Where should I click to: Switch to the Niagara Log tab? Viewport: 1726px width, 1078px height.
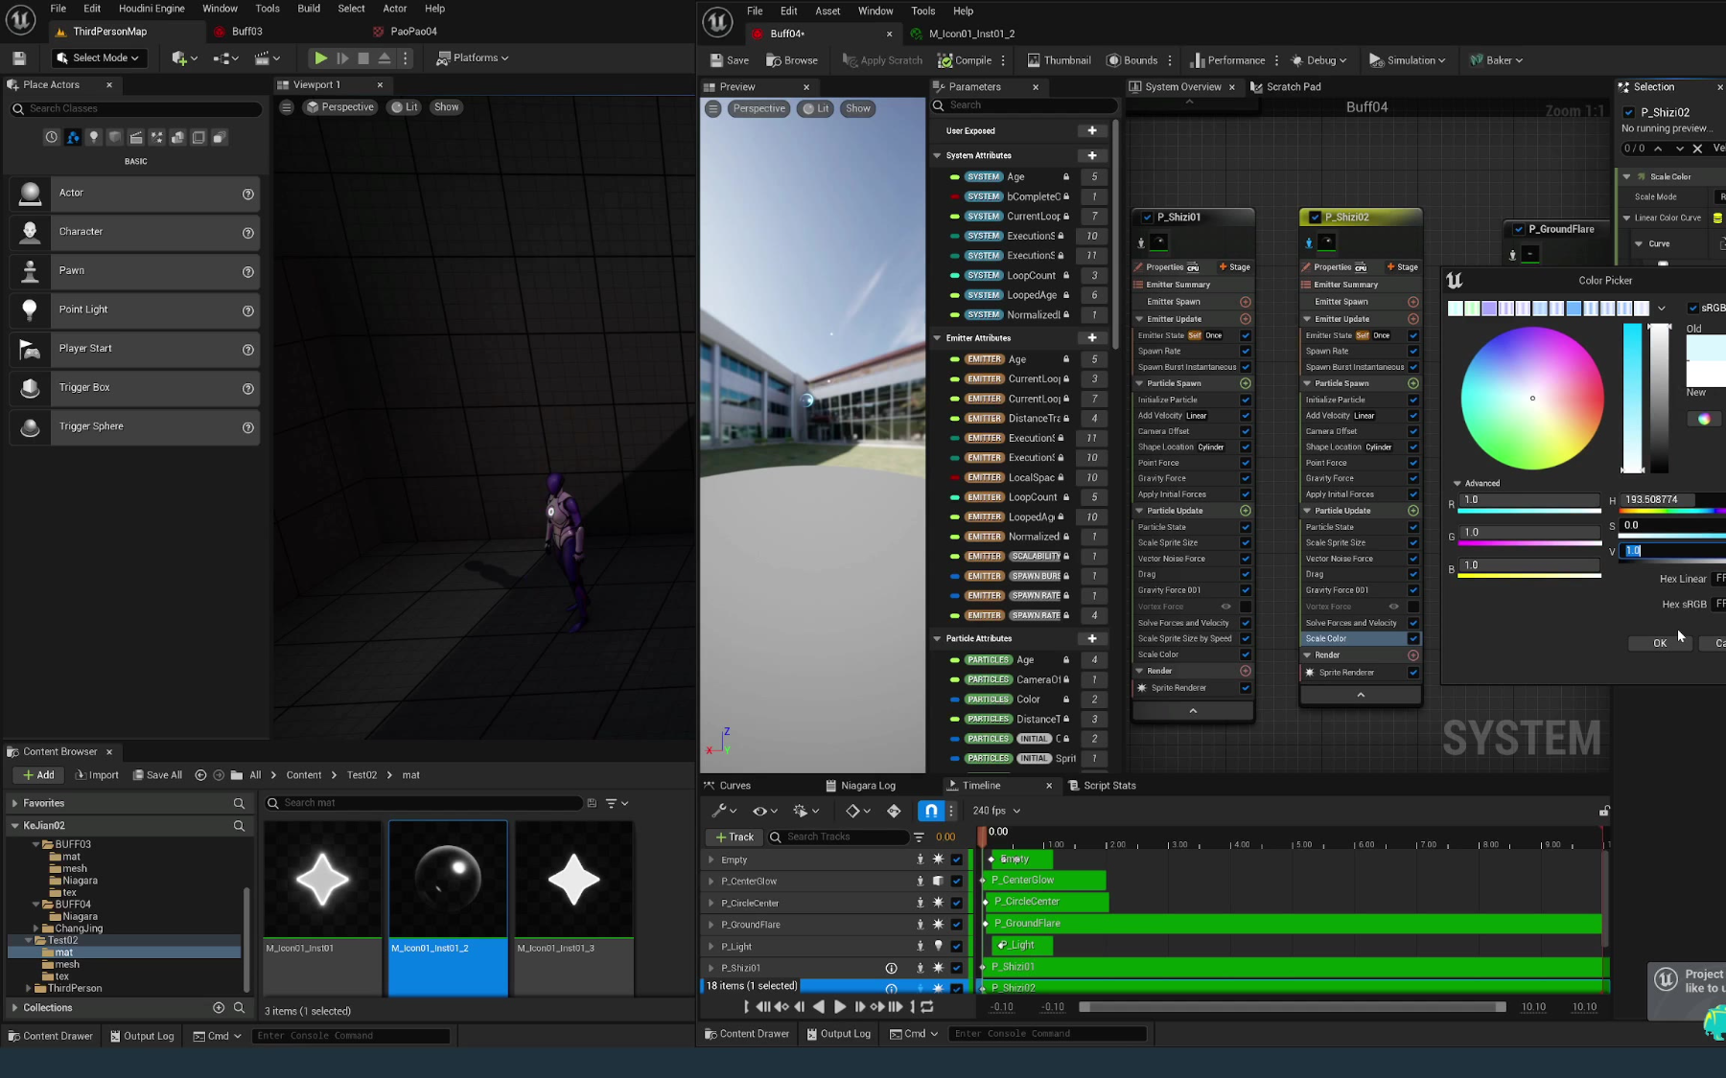click(859, 786)
